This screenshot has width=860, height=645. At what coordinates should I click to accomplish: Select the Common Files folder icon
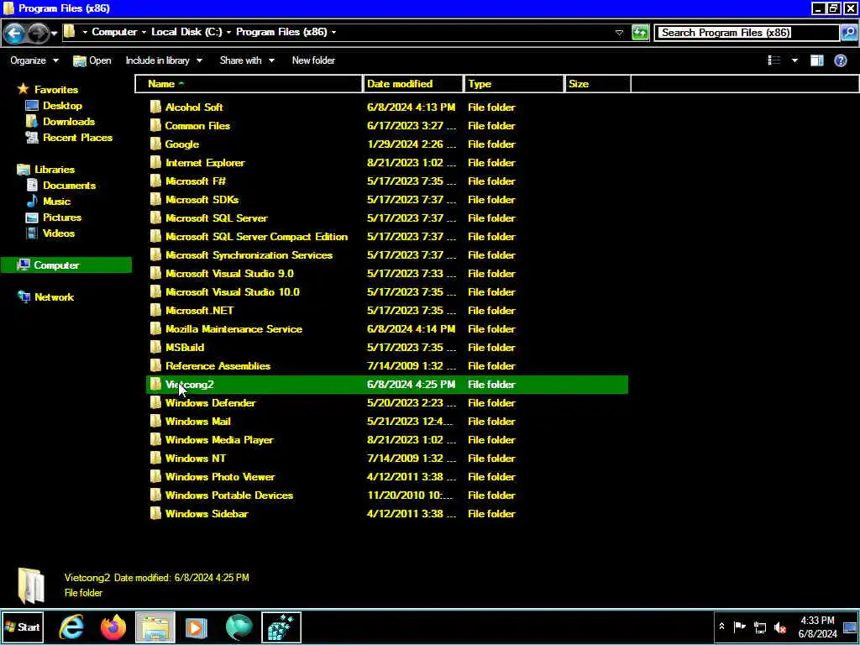155,126
